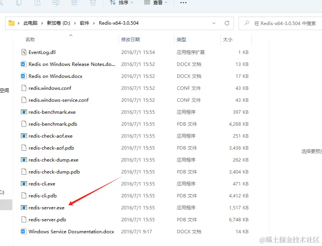The image size is (322, 246).
Task: Select the EventLog.dll file icon
Action: pos(24,52)
